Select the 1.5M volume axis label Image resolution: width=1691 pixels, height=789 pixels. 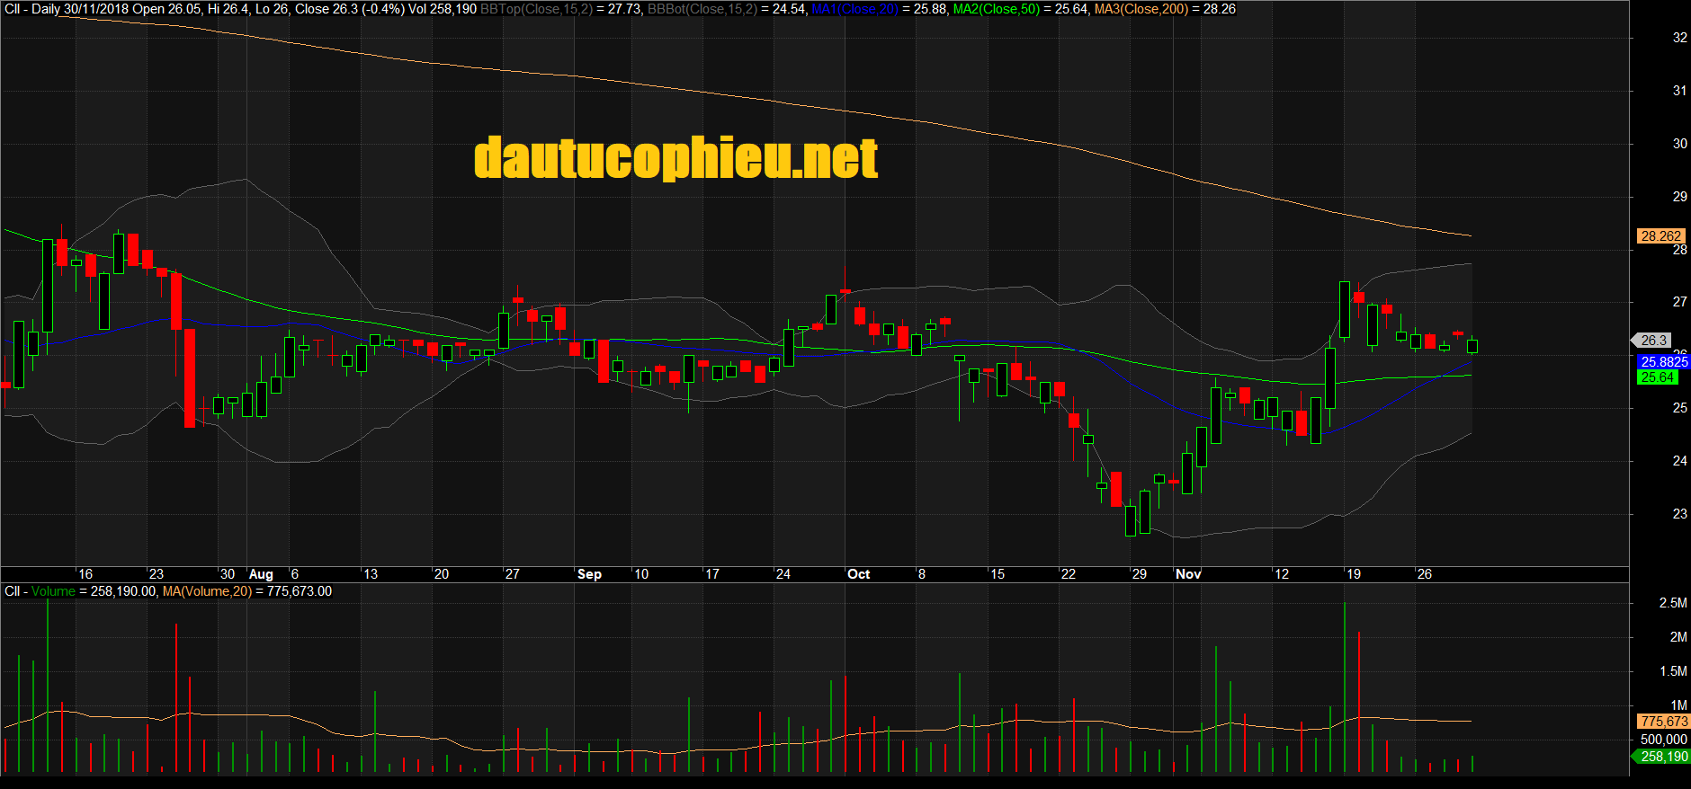pos(1673,671)
